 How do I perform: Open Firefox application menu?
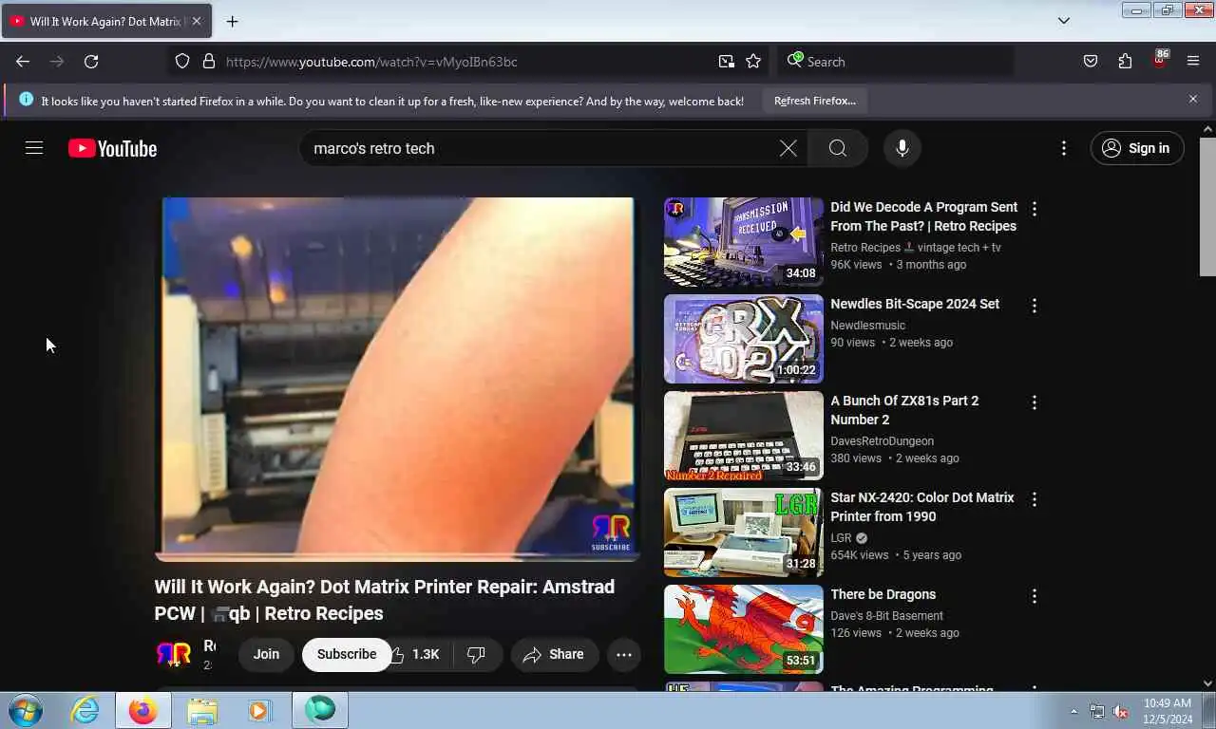[1193, 62]
